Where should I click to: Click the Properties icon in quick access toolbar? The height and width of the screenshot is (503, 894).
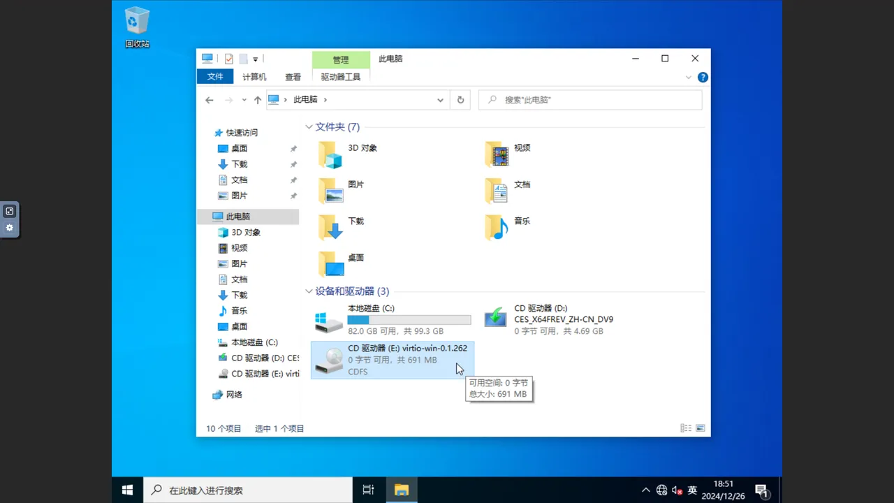coord(229,59)
